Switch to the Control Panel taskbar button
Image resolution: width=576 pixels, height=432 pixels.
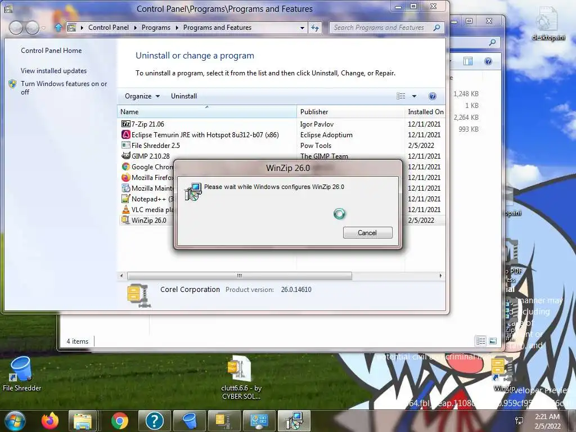click(259, 421)
